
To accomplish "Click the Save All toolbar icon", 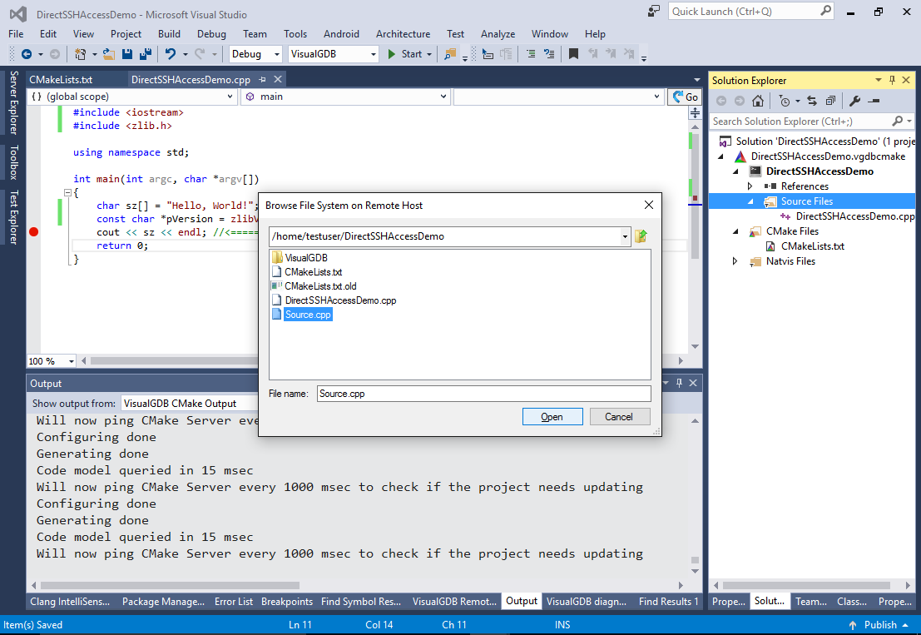I will pos(146,54).
